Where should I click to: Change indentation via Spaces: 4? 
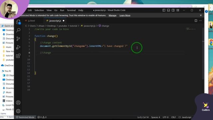click(155, 117)
